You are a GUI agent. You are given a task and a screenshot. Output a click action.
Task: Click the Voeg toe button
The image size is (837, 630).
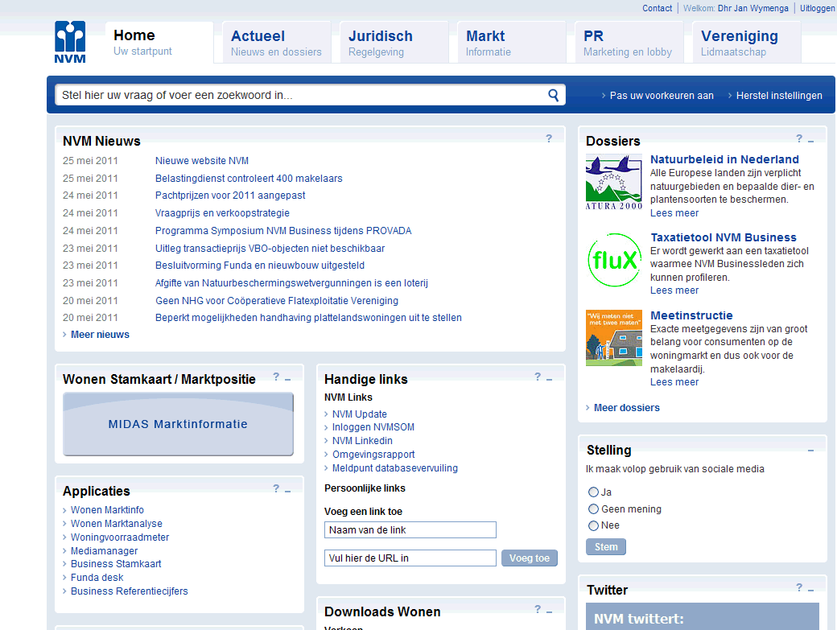tap(529, 558)
